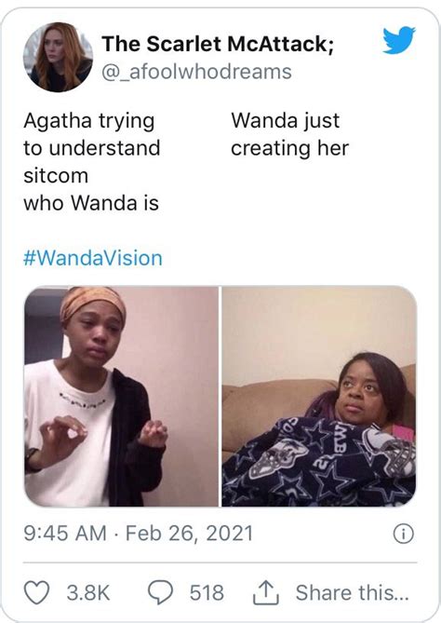Open the 9:45 AM timestamp link

coord(65,534)
